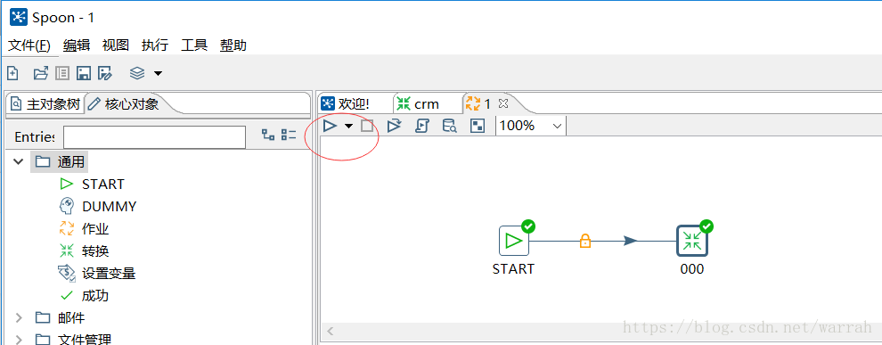Click the collapse all tree icon

[x=289, y=135]
